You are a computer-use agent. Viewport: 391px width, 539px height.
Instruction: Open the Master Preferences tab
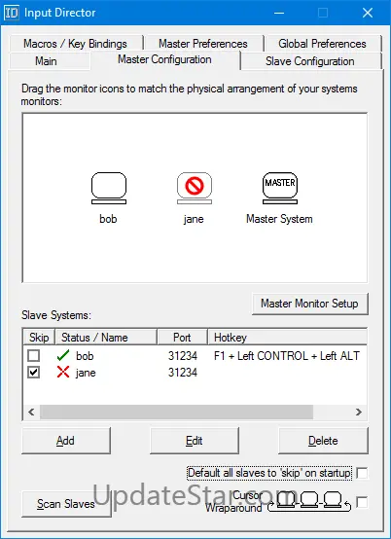pyautogui.click(x=203, y=44)
